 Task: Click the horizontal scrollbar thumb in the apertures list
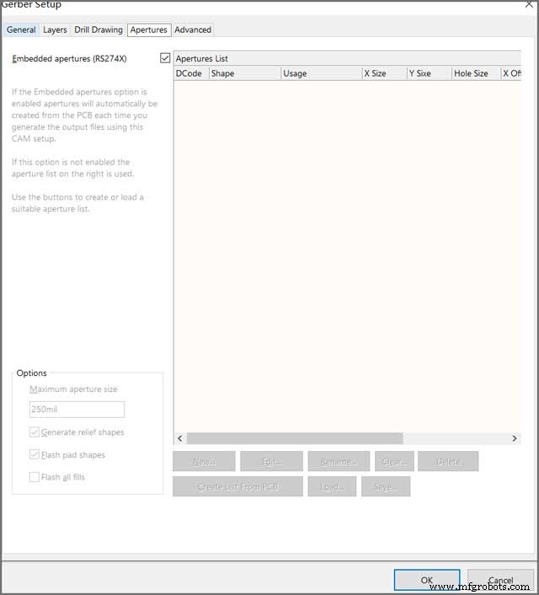click(x=295, y=438)
